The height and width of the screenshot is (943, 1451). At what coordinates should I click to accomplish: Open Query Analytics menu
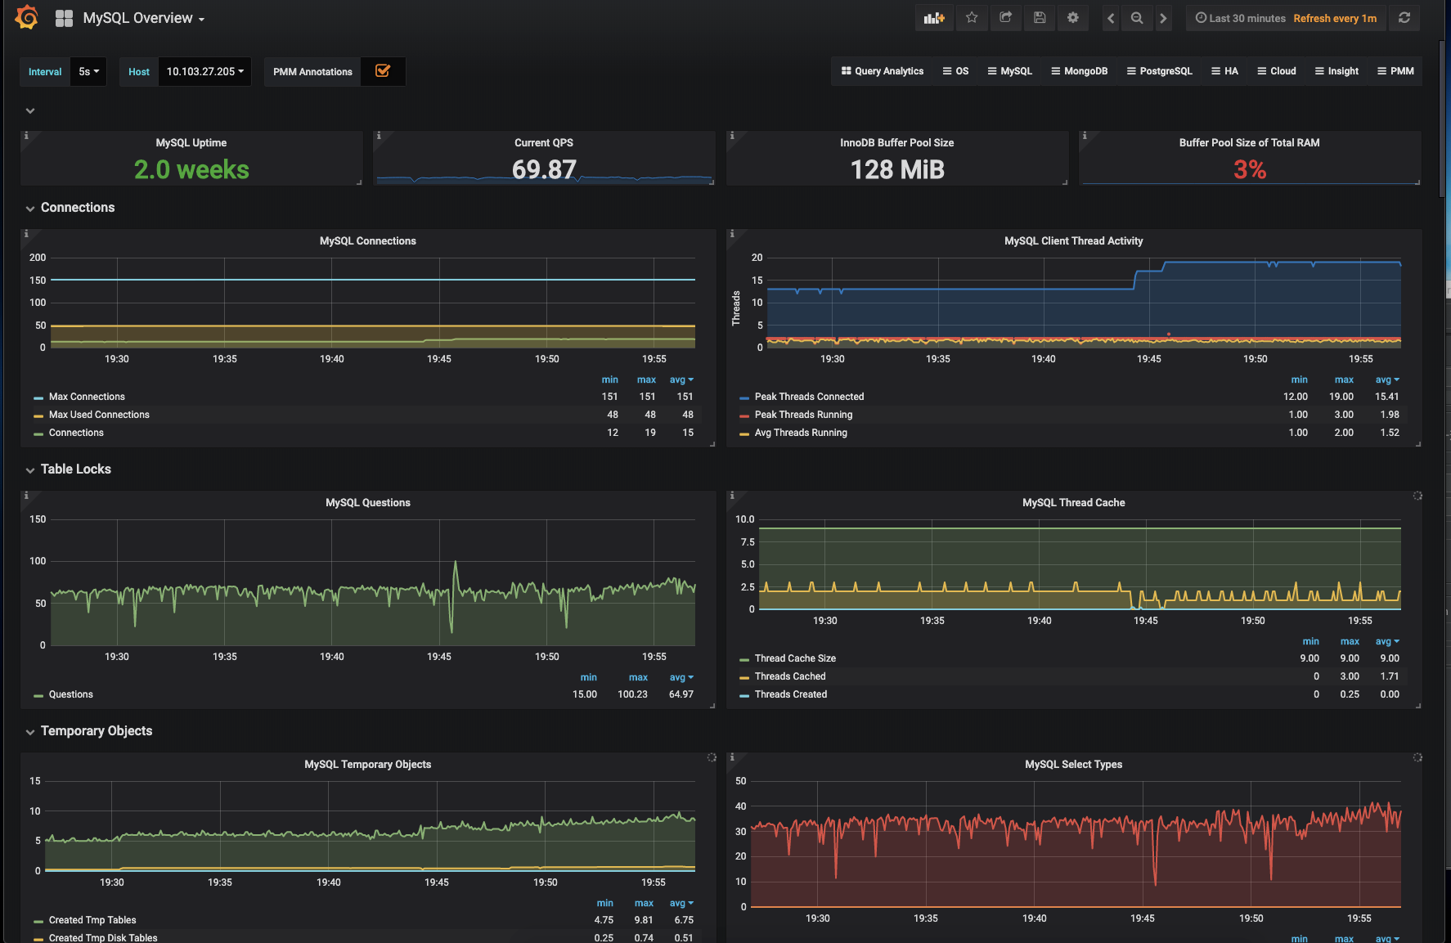pos(882,71)
